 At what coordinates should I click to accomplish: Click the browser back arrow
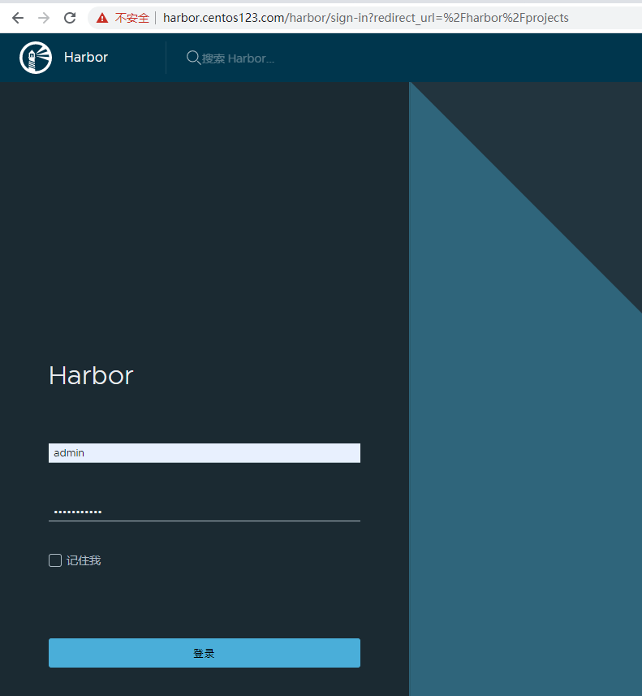(x=18, y=18)
